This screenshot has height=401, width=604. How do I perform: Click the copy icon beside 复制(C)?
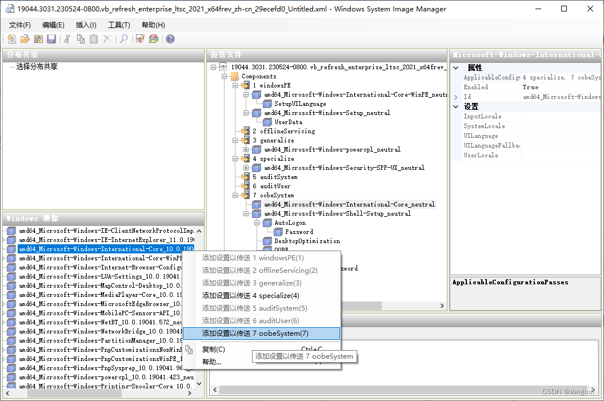[189, 350]
